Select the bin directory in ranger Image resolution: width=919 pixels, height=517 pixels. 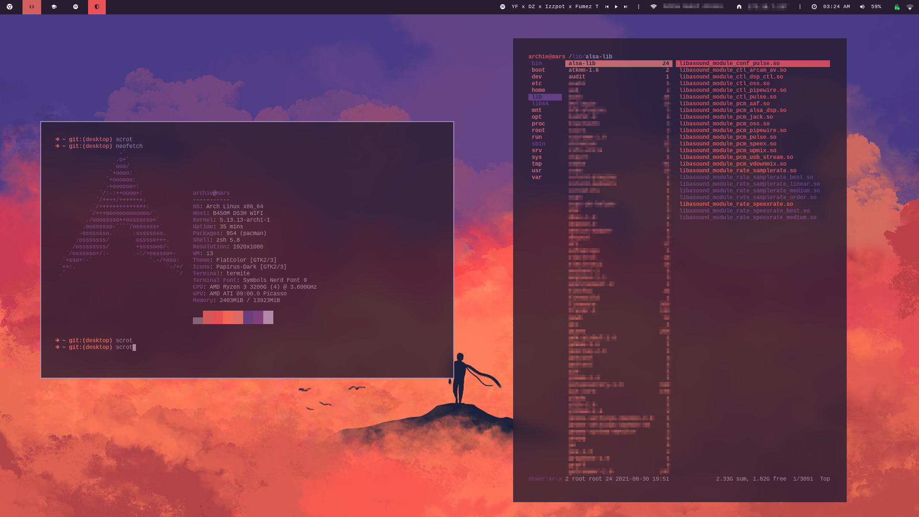(x=537, y=63)
